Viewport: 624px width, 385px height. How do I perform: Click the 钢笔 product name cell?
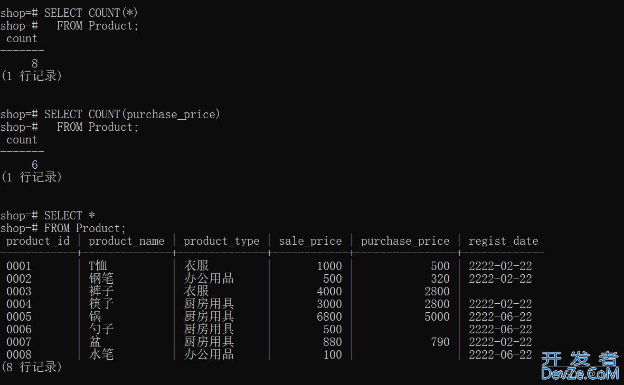point(101,279)
